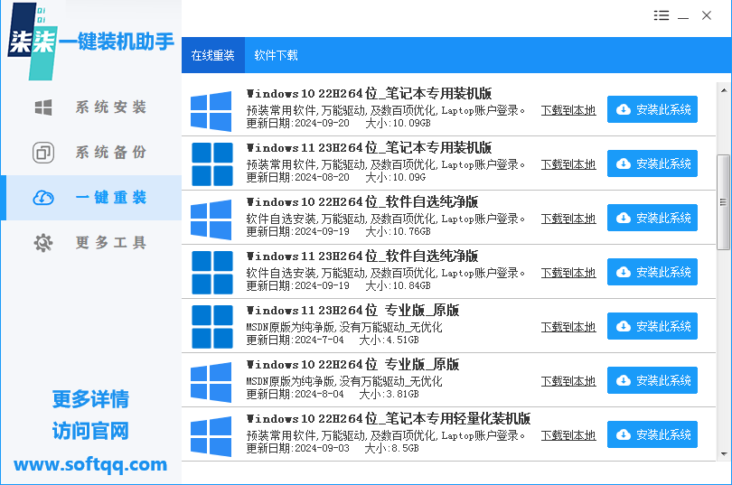Viewport: 732px width, 485px height.
Task: Install Windows 10 笔记本专用轻量化装机版
Action: [x=652, y=434]
